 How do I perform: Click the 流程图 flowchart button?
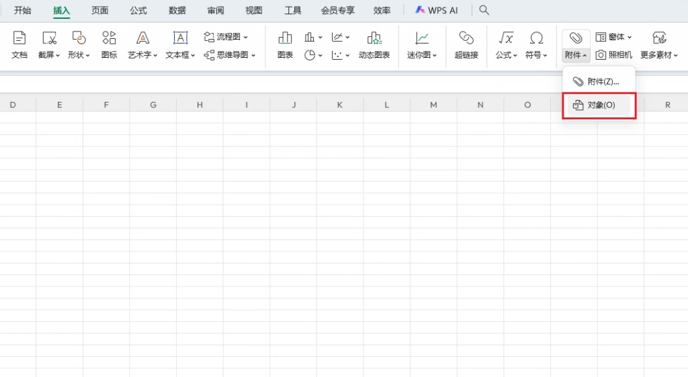point(226,37)
